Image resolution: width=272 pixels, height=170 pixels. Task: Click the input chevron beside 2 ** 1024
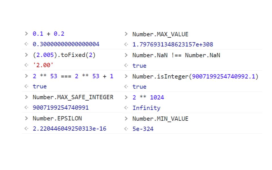pos(126,97)
